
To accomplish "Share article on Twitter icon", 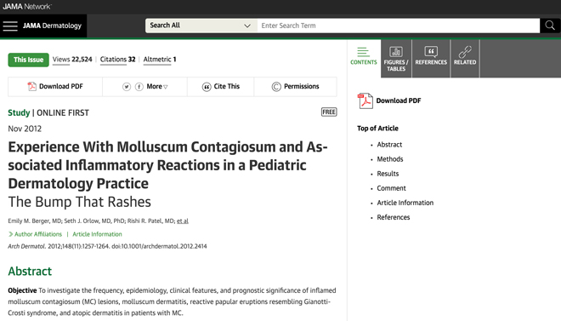I will pos(127,87).
